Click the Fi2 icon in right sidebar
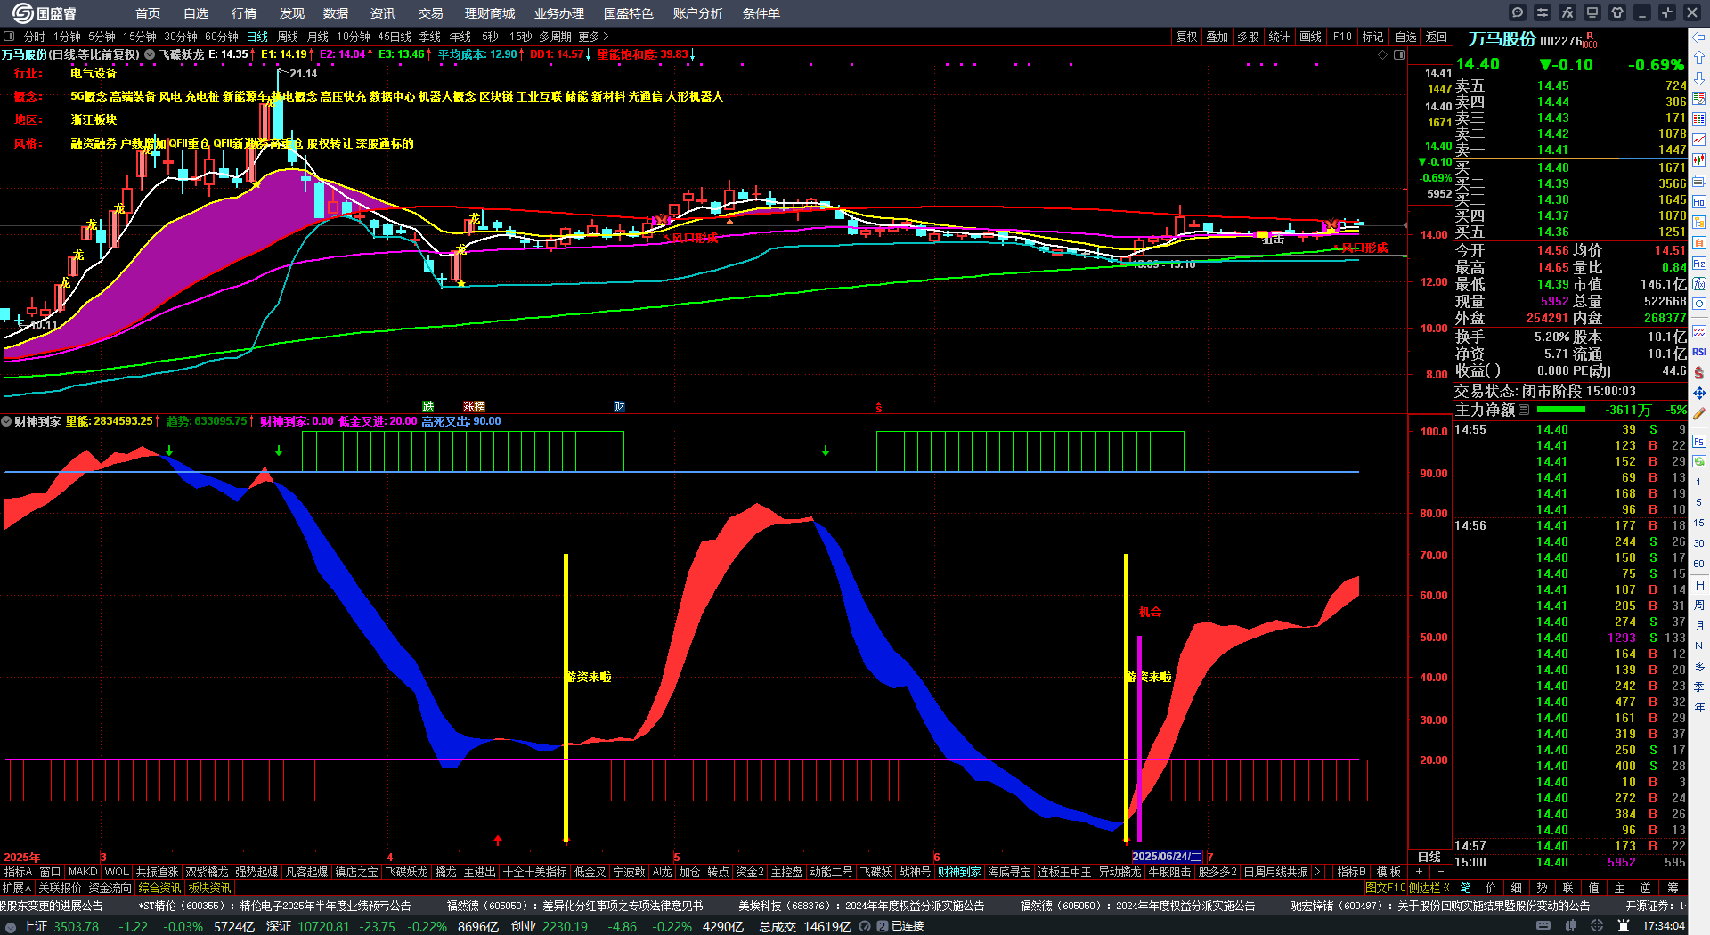 coord(1699,264)
